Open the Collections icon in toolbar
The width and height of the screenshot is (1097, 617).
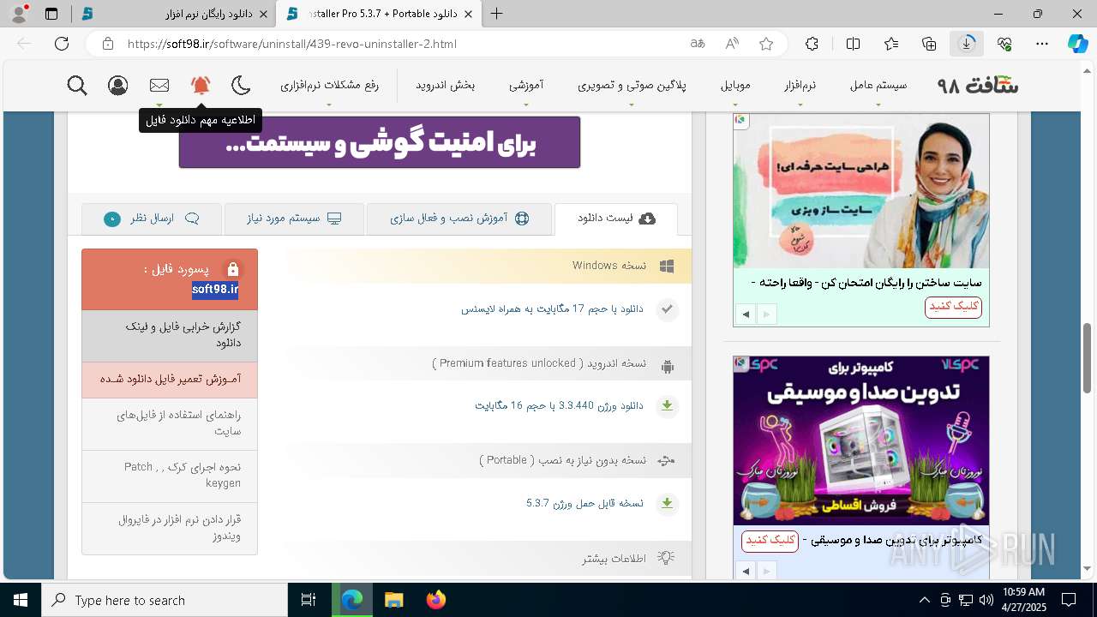(x=929, y=44)
